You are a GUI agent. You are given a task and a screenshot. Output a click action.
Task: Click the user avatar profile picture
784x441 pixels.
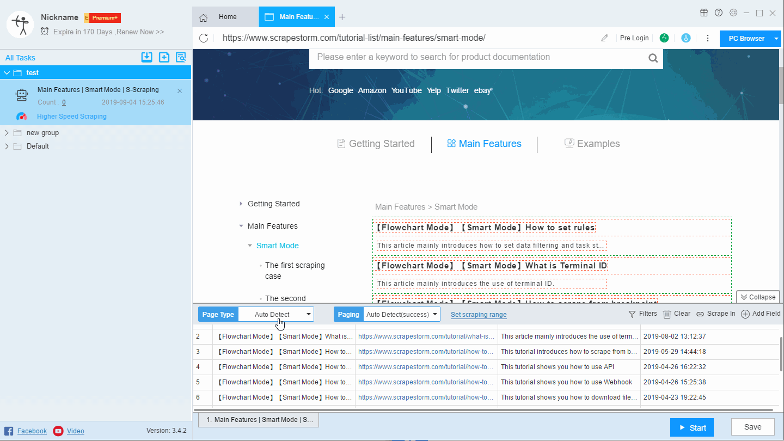[x=20, y=24]
